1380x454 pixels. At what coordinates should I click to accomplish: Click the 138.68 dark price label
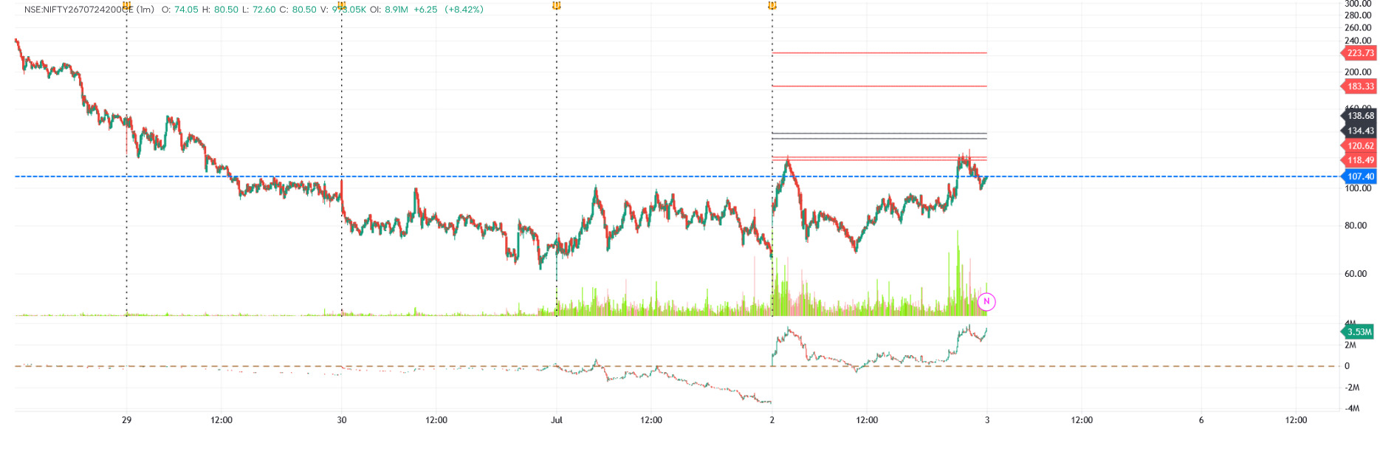coord(1359,116)
